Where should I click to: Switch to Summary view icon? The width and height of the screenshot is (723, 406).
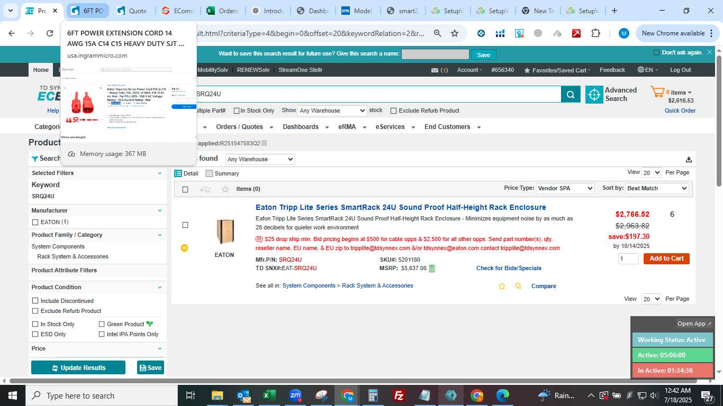[210, 173]
